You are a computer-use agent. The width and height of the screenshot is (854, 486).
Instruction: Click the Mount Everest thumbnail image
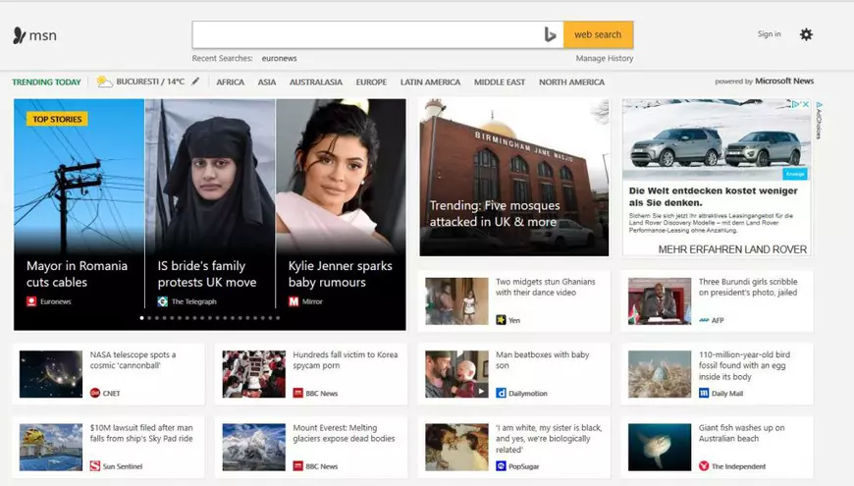tap(253, 447)
